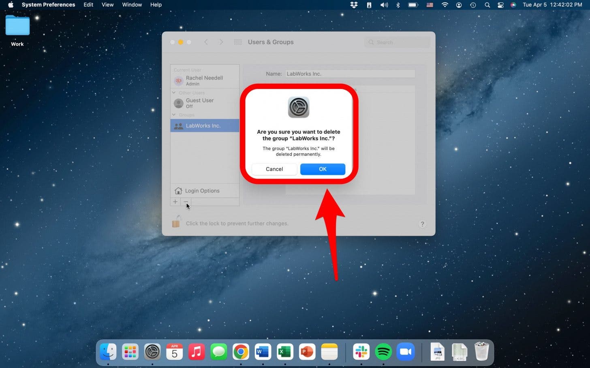Open the Window menu
590x368 pixels.
click(132, 5)
